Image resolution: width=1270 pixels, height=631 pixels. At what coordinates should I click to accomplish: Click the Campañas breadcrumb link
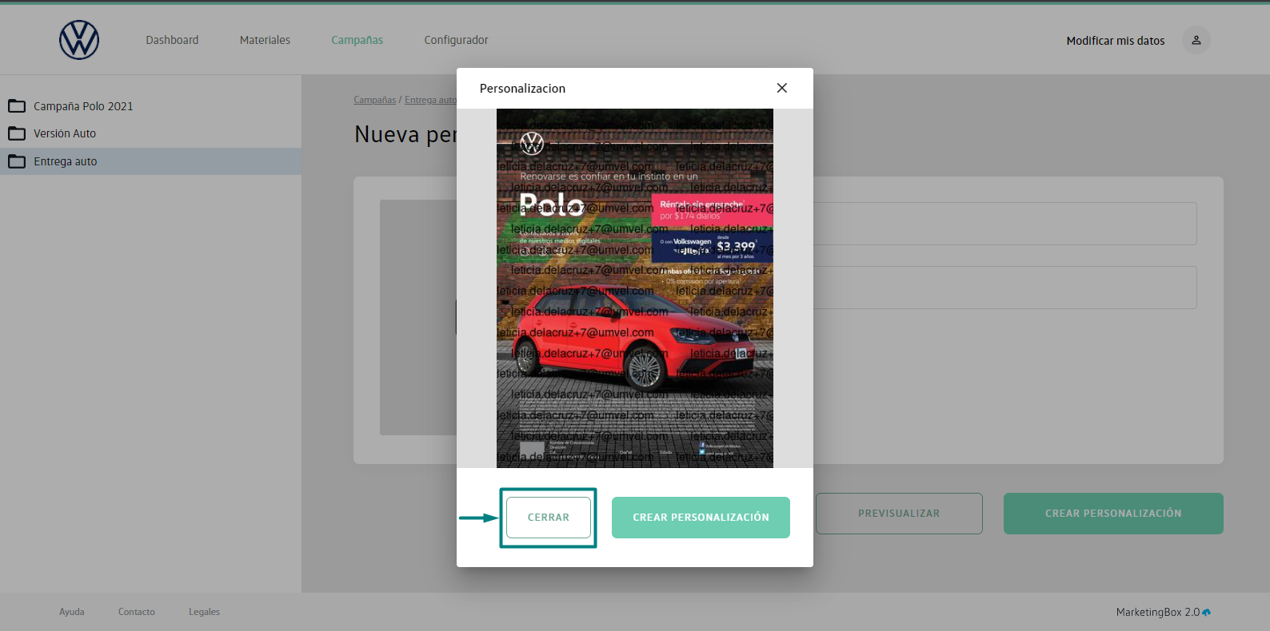pyautogui.click(x=375, y=100)
